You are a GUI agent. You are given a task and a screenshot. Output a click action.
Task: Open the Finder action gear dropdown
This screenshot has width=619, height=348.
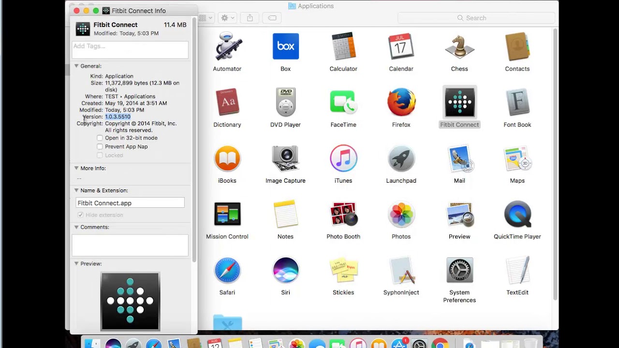pos(227,18)
